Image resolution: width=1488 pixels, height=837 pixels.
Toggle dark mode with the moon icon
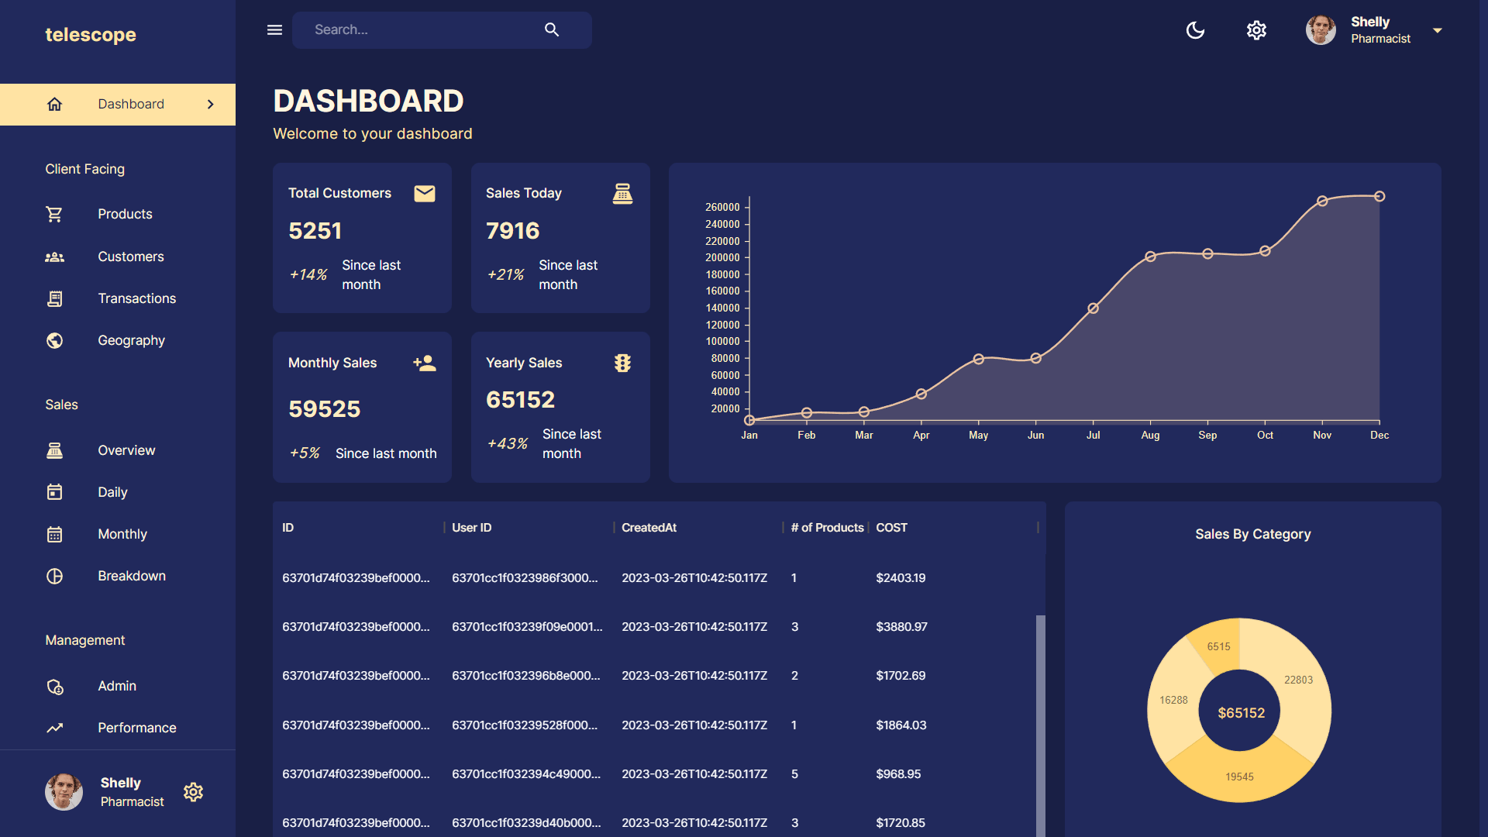(1195, 30)
